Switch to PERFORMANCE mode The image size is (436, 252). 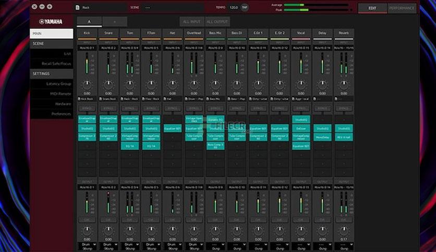[x=402, y=8]
